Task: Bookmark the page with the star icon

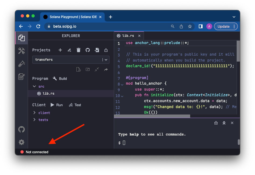Action: tap(190, 26)
